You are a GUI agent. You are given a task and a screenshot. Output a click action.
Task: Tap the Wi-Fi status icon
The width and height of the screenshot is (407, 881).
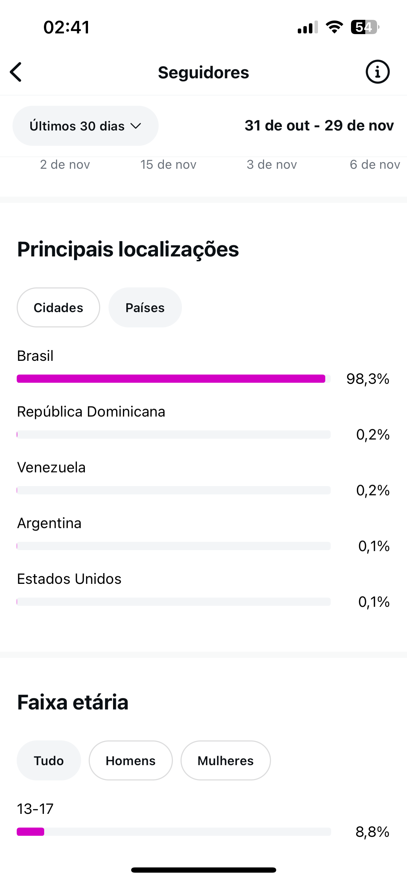(334, 27)
